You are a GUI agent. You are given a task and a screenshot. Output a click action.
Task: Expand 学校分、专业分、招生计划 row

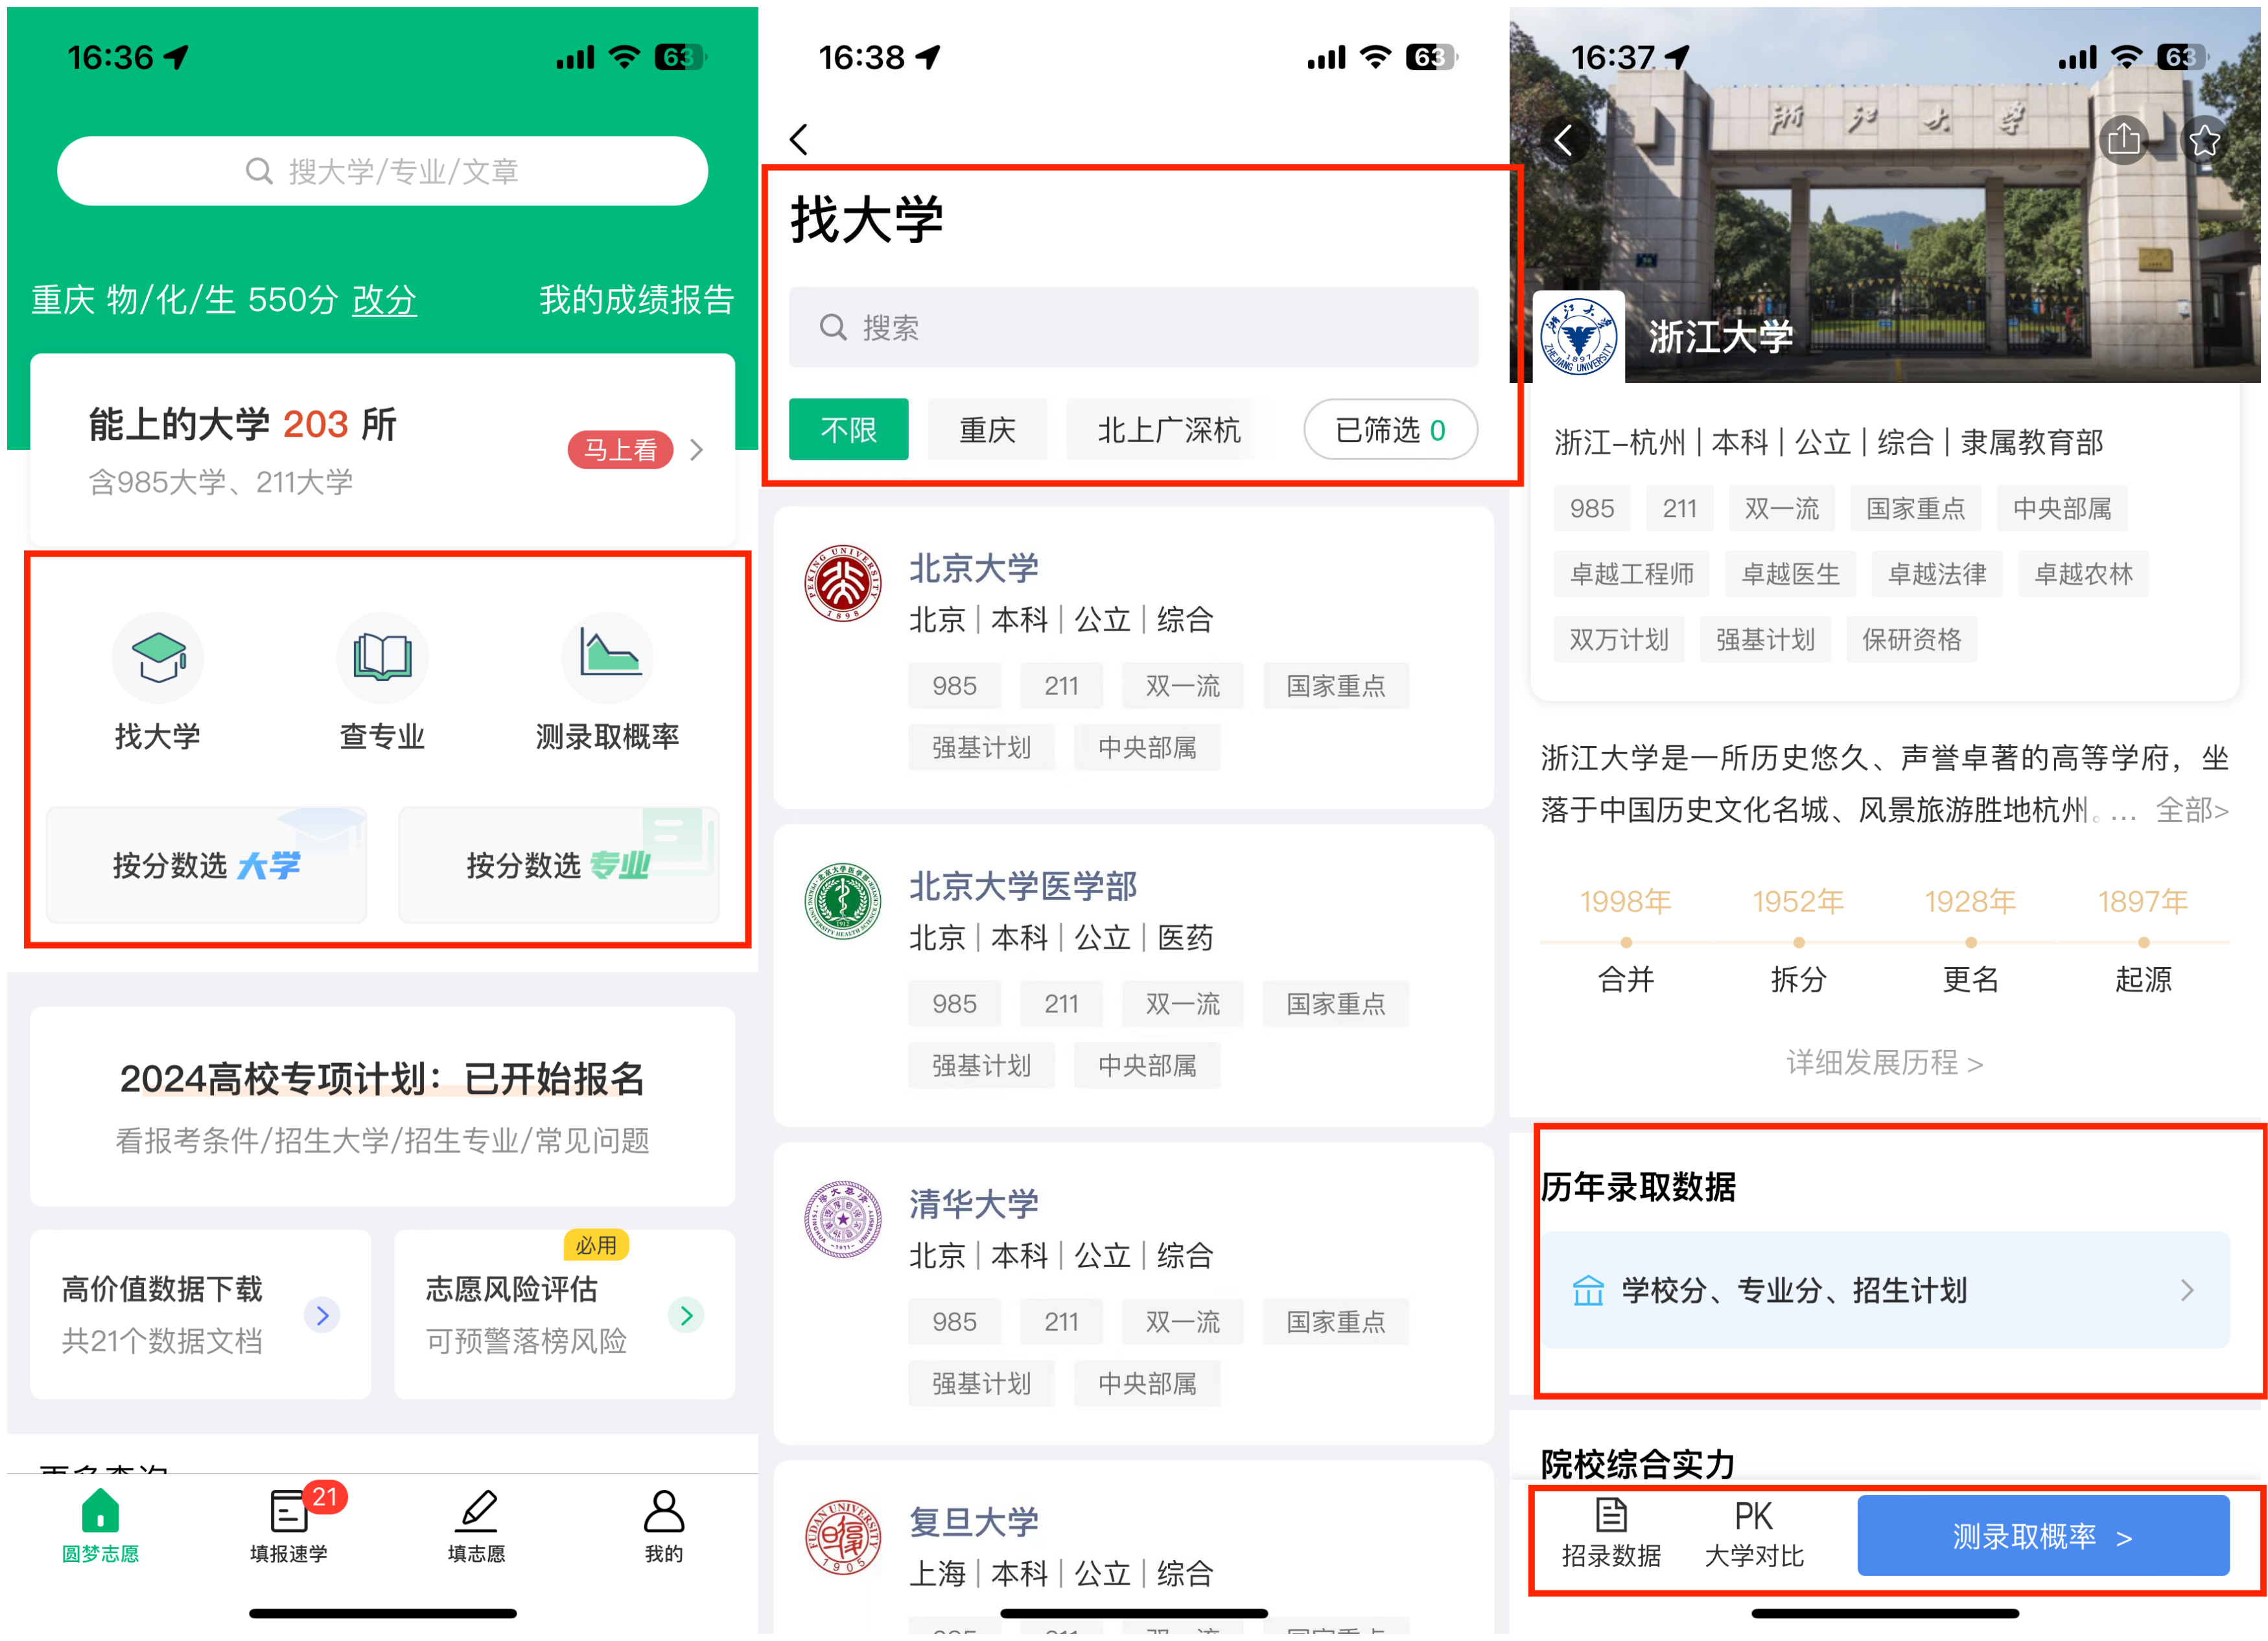[1884, 1290]
